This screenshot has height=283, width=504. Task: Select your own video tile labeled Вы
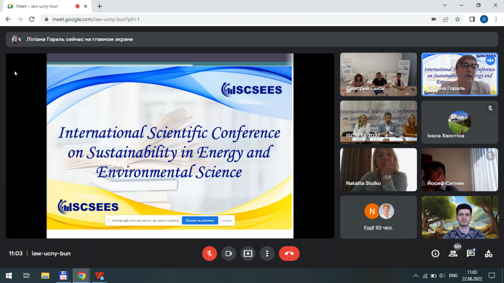click(x=460, y=217)
